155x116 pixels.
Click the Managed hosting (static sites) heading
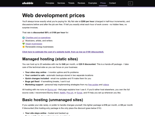[x=50, y=59]
